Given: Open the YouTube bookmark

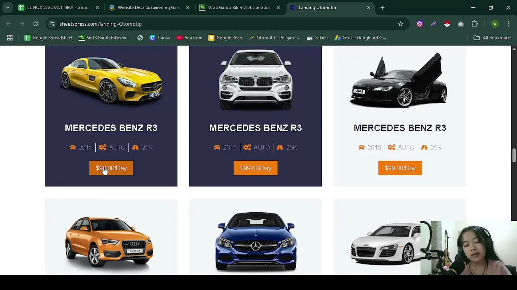Looking at the screenshot, I should [189, 37].
